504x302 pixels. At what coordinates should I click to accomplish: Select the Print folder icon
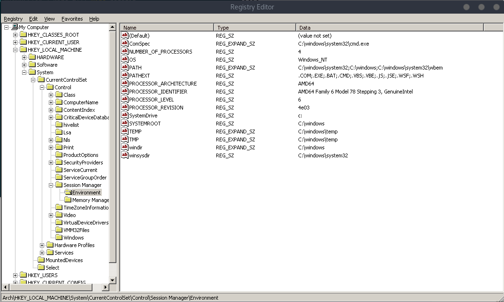point(59,147)
